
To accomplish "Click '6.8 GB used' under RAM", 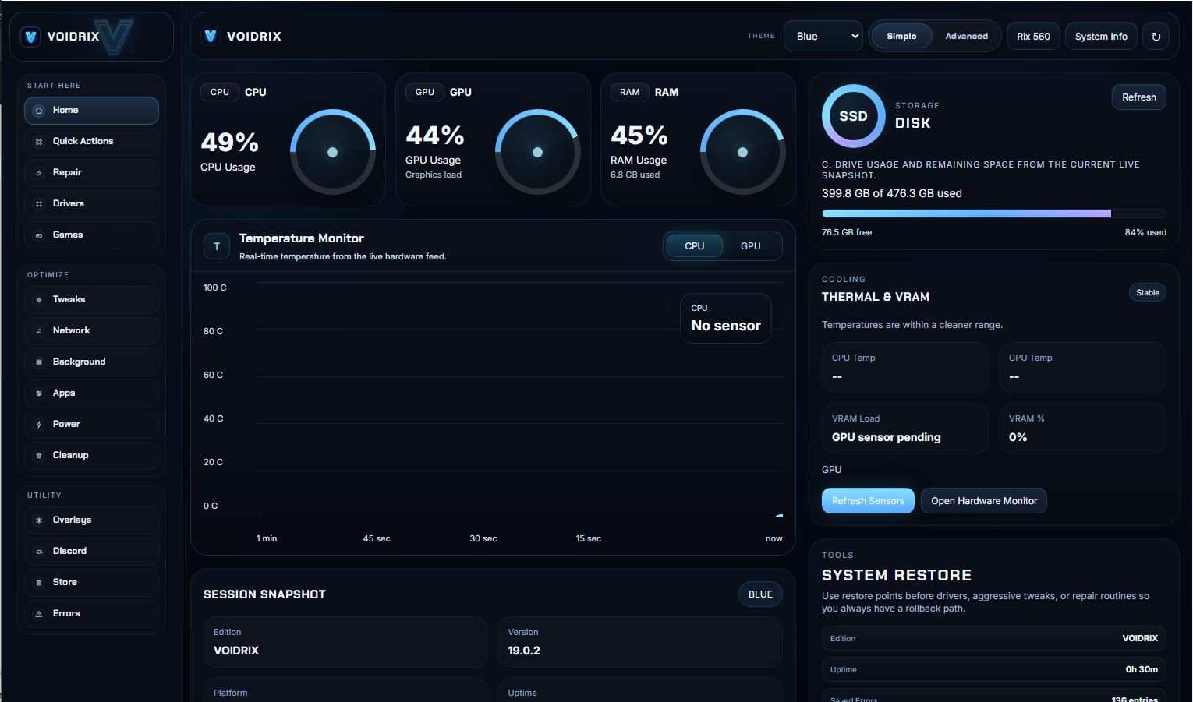I will (x=635, y=175).
